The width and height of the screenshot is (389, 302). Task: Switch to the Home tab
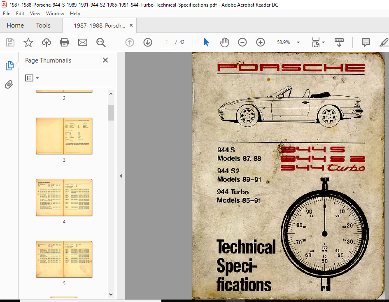click(15, 25)
